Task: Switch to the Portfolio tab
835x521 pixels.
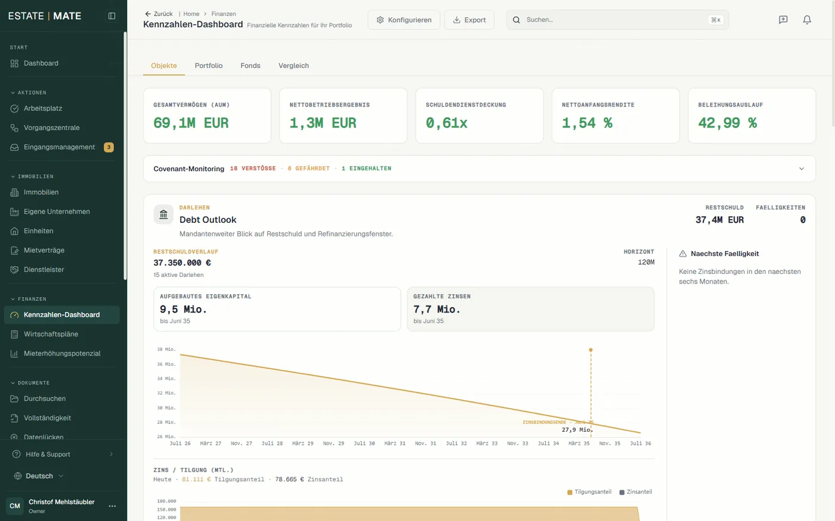Action: pos(209,65)
